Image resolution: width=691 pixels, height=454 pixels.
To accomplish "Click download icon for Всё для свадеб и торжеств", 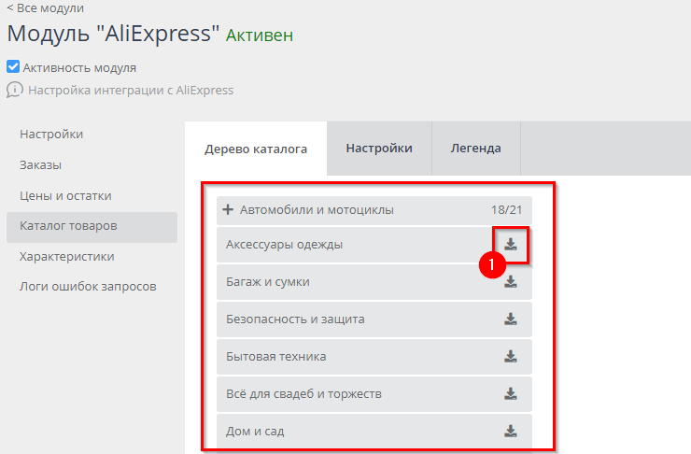I will [x=511, y=393].
